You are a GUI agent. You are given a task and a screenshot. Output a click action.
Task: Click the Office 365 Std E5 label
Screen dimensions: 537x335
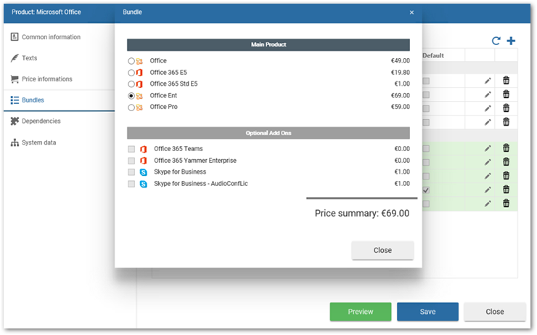coord(173,84)
